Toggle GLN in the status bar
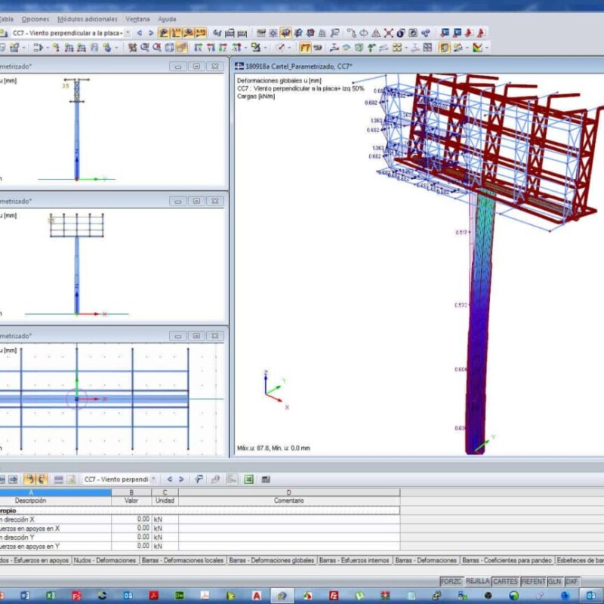The height and width of the screenshot is (604, 604). tap(554, 581)
